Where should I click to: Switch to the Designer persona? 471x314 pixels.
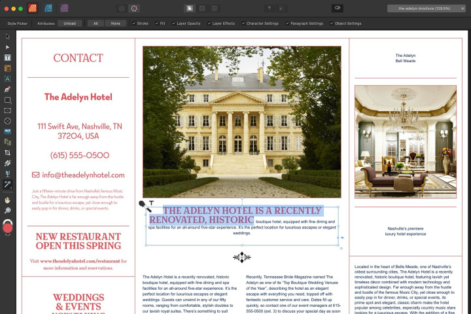pyautogui.click(x=48, y=8)
